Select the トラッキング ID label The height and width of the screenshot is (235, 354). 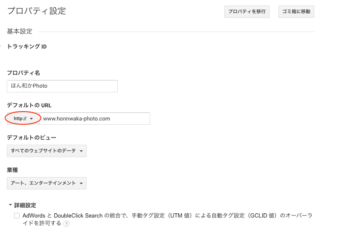(x=27, y=46)
